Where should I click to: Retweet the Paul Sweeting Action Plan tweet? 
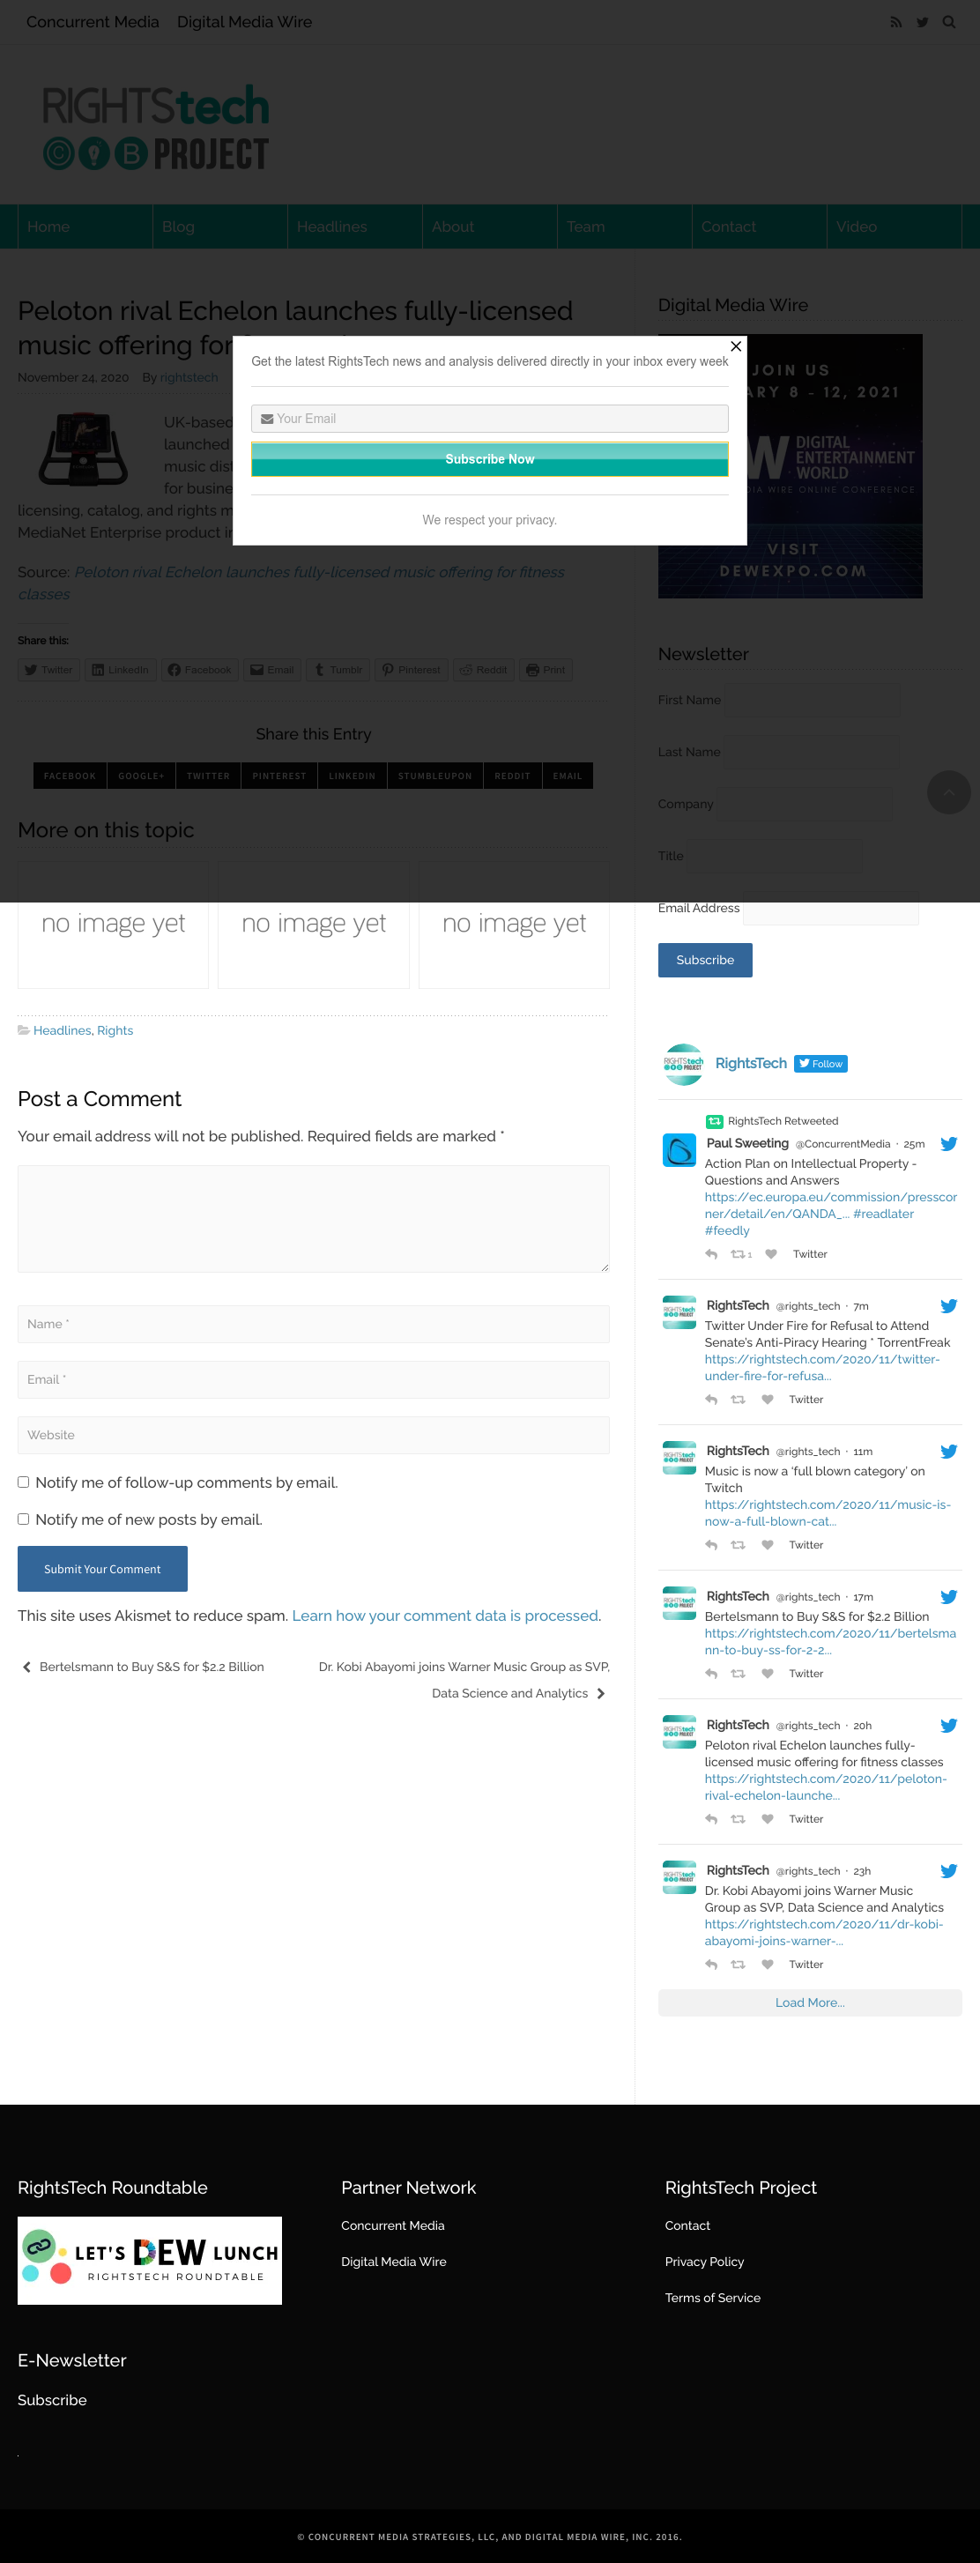point(740,1255)
